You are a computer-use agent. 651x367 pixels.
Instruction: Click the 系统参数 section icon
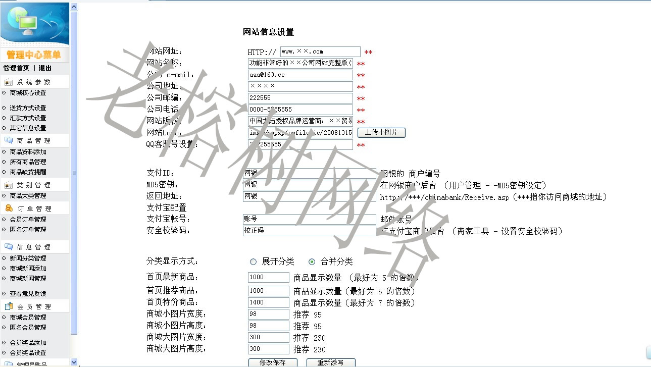[9, 82]
